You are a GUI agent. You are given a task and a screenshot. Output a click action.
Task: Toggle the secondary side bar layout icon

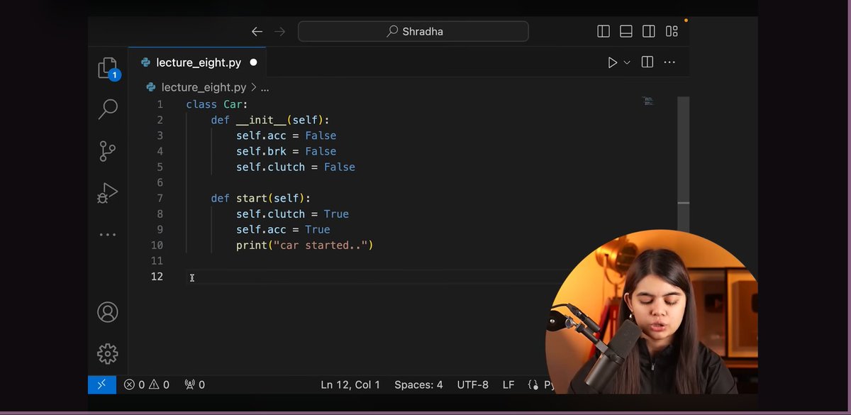[x=649, y=31]
